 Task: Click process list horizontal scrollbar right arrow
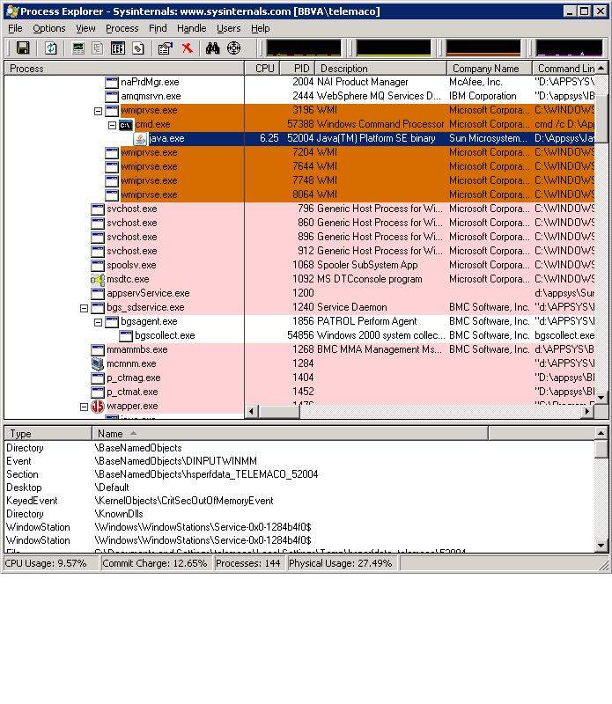587,411
